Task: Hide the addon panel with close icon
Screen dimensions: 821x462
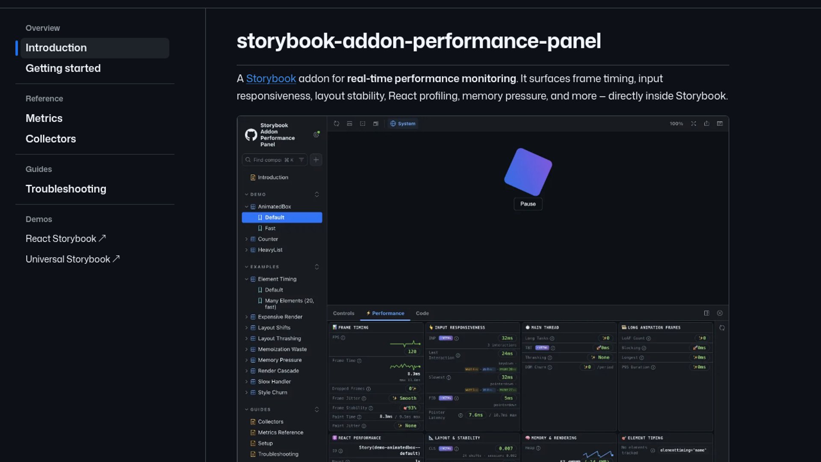Action: tap(720, 313)
